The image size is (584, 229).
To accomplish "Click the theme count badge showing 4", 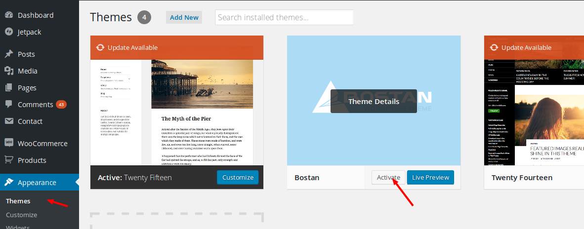I will 144,17.
